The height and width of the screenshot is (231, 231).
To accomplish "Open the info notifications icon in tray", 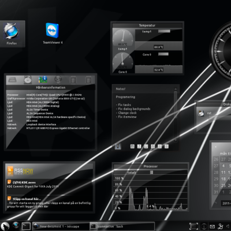I will (204, 226).
